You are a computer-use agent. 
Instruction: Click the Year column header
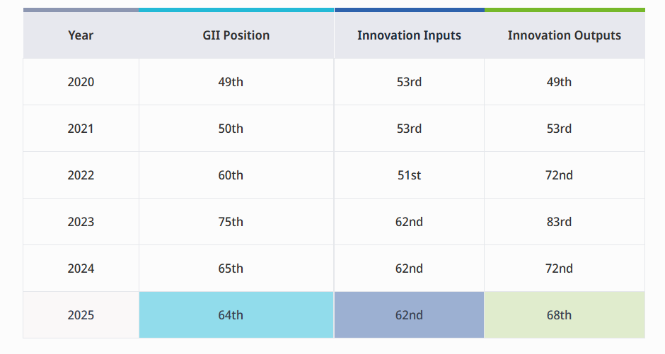click(81, 35)
